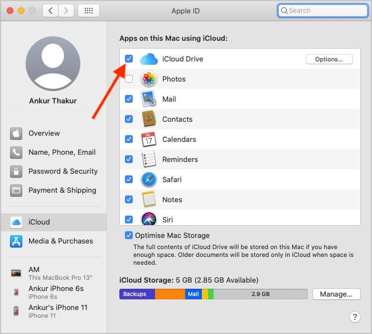Click the Contacts book icon
Viewport: 372px width, 334px height.
pyautogui.click(x=149, y=119)
